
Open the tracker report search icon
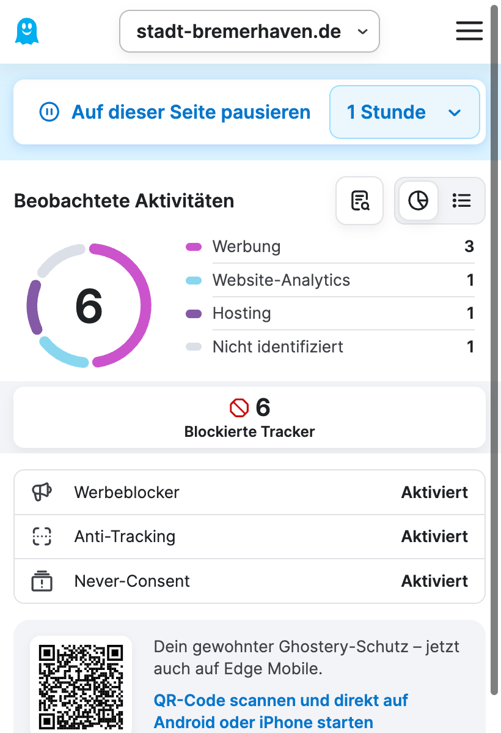point(360,201)
